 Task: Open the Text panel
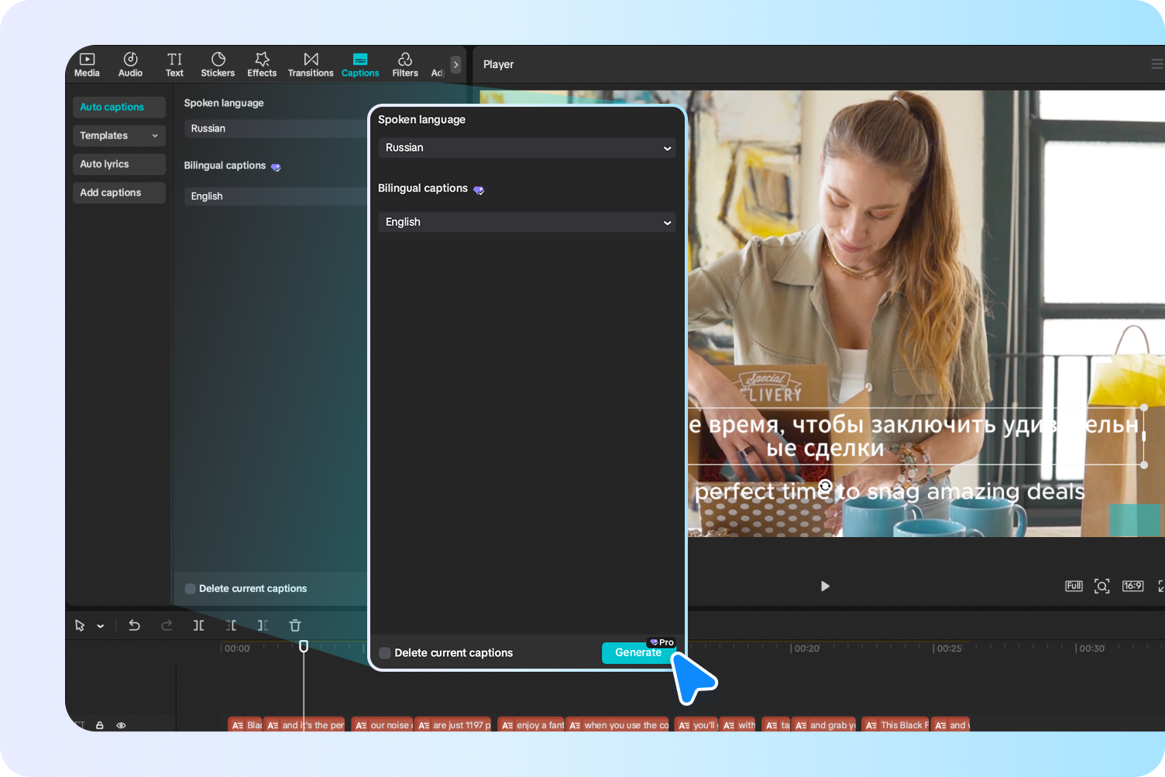pyautogui.click(x=174, y=64)
